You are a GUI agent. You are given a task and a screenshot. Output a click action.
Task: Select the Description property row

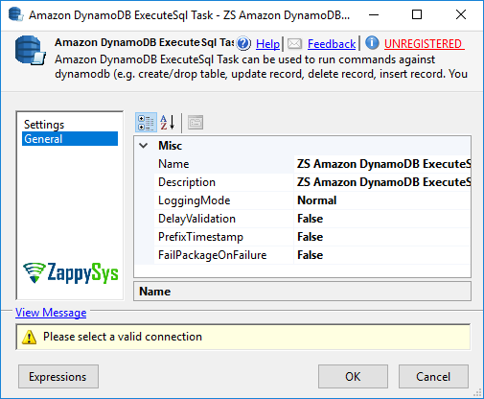tap(312, 182)
